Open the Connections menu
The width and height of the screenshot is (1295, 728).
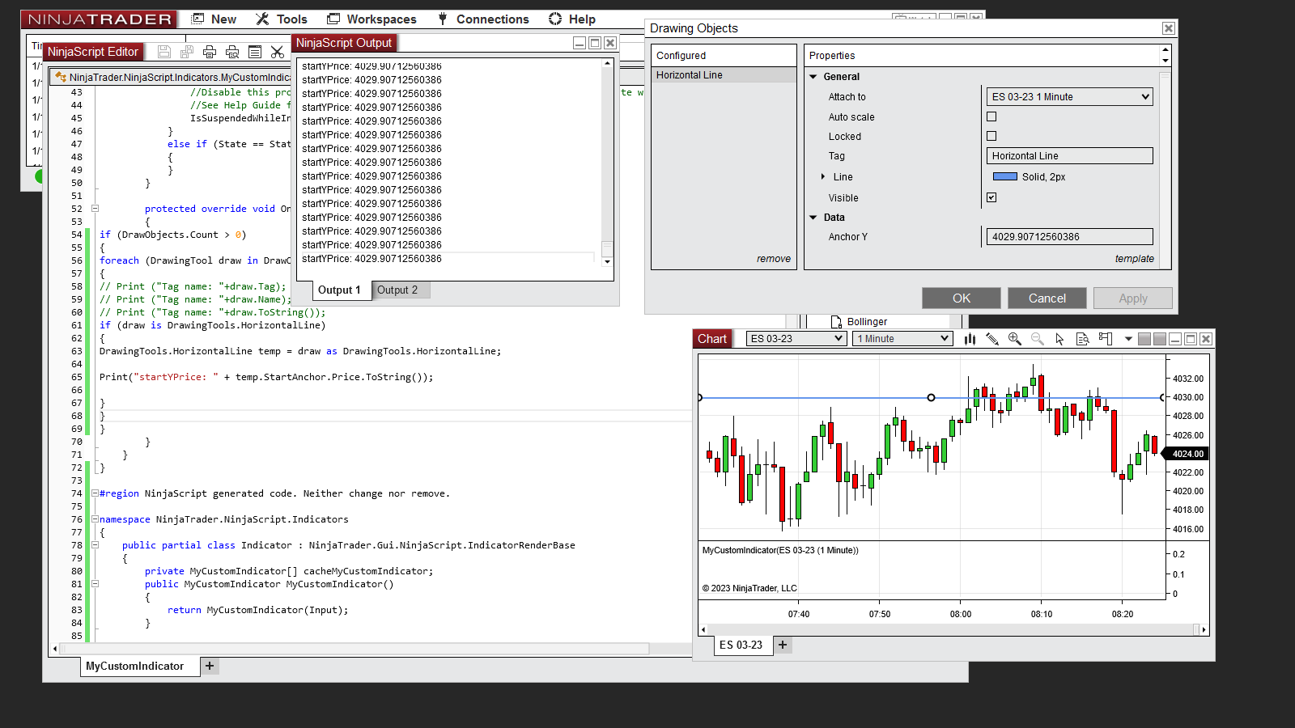pyautogui.click(x=483, y=19)
